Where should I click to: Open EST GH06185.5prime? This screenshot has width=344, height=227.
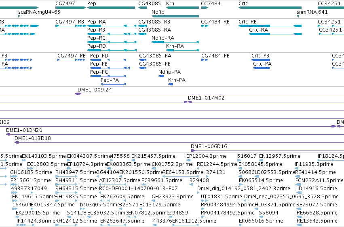31,172
